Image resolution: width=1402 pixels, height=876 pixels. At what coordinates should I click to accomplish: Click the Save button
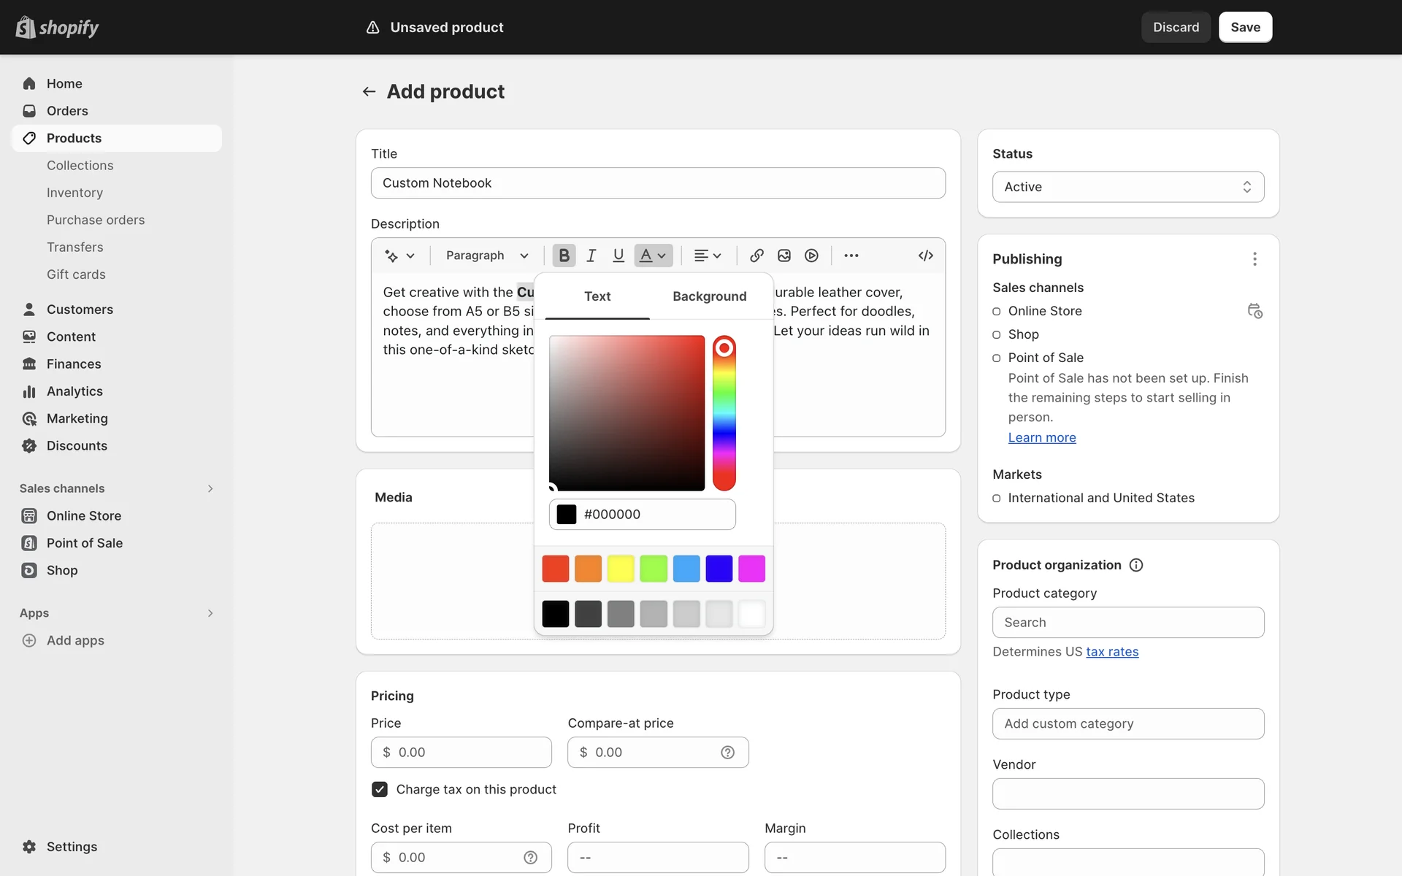(x=1245, y=27)
